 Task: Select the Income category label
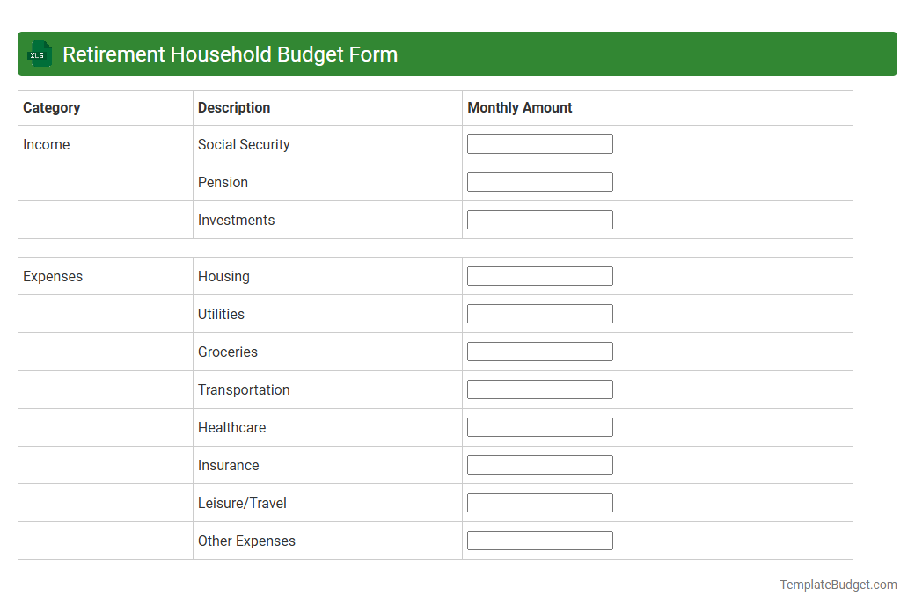pos(47,144)
